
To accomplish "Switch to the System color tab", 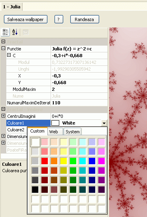I will click(73, 132).
